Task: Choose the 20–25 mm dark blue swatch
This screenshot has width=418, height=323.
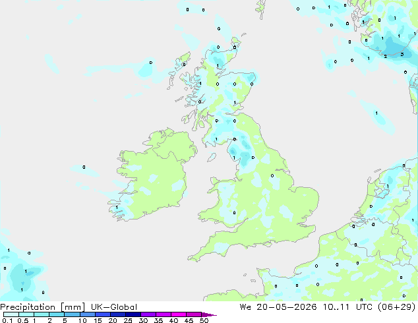Action: 117,314
